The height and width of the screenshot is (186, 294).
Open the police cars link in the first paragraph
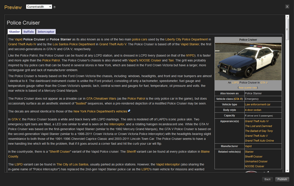pos(140,39)
